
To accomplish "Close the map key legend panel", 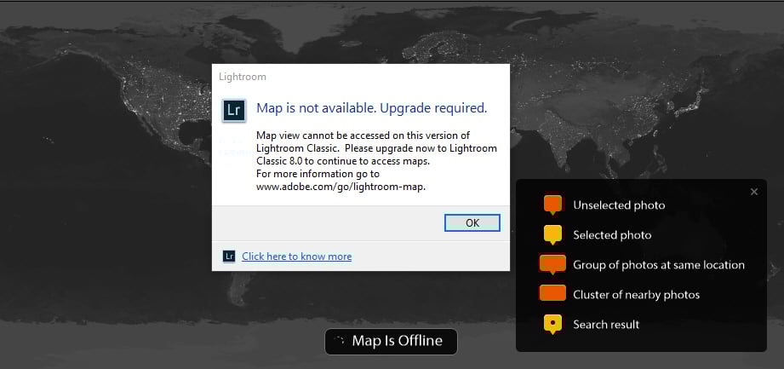I will 754,192.
